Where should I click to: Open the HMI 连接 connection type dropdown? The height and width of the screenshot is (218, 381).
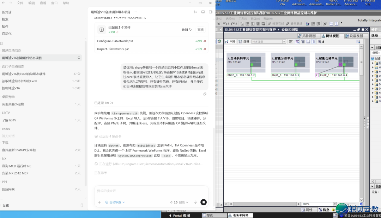point(284,41)
